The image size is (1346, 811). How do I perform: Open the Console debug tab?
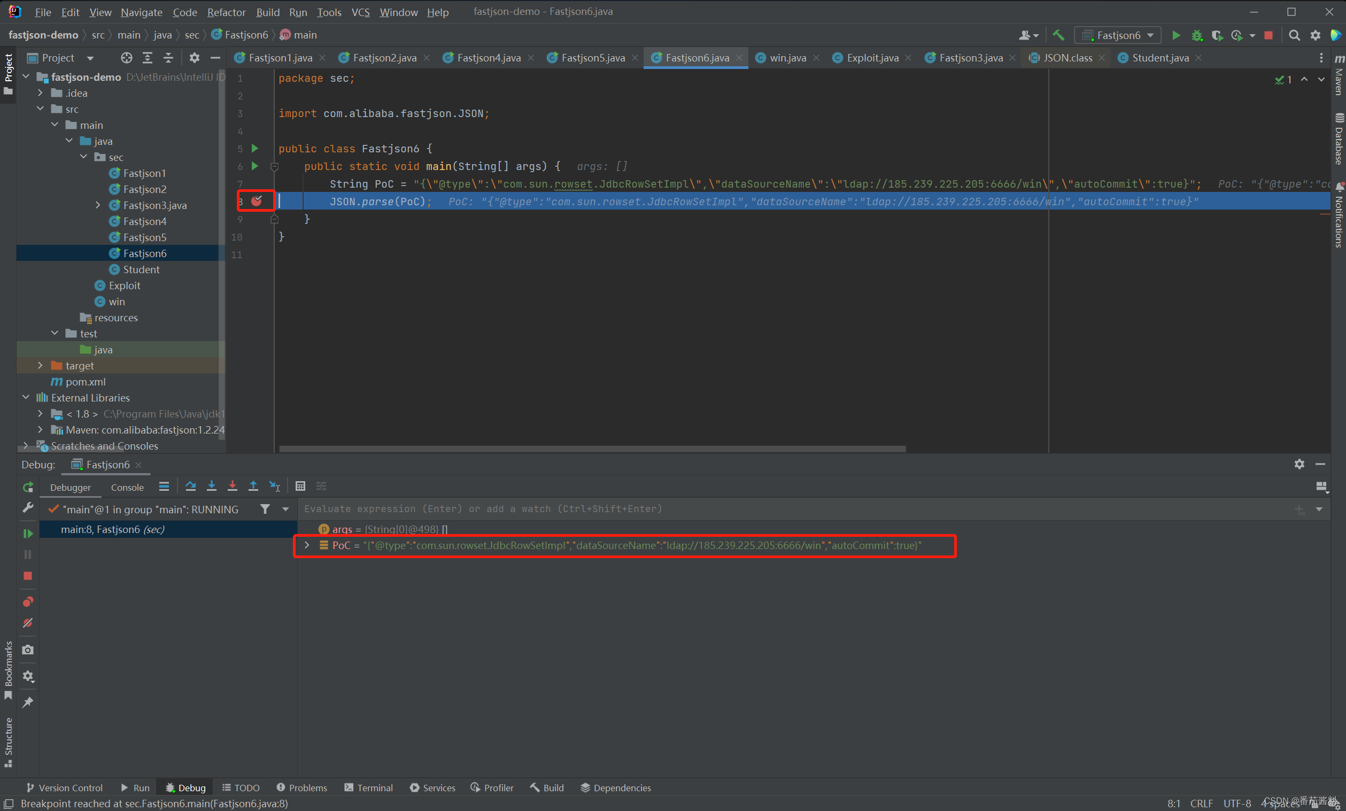click(x=127, y=487)
